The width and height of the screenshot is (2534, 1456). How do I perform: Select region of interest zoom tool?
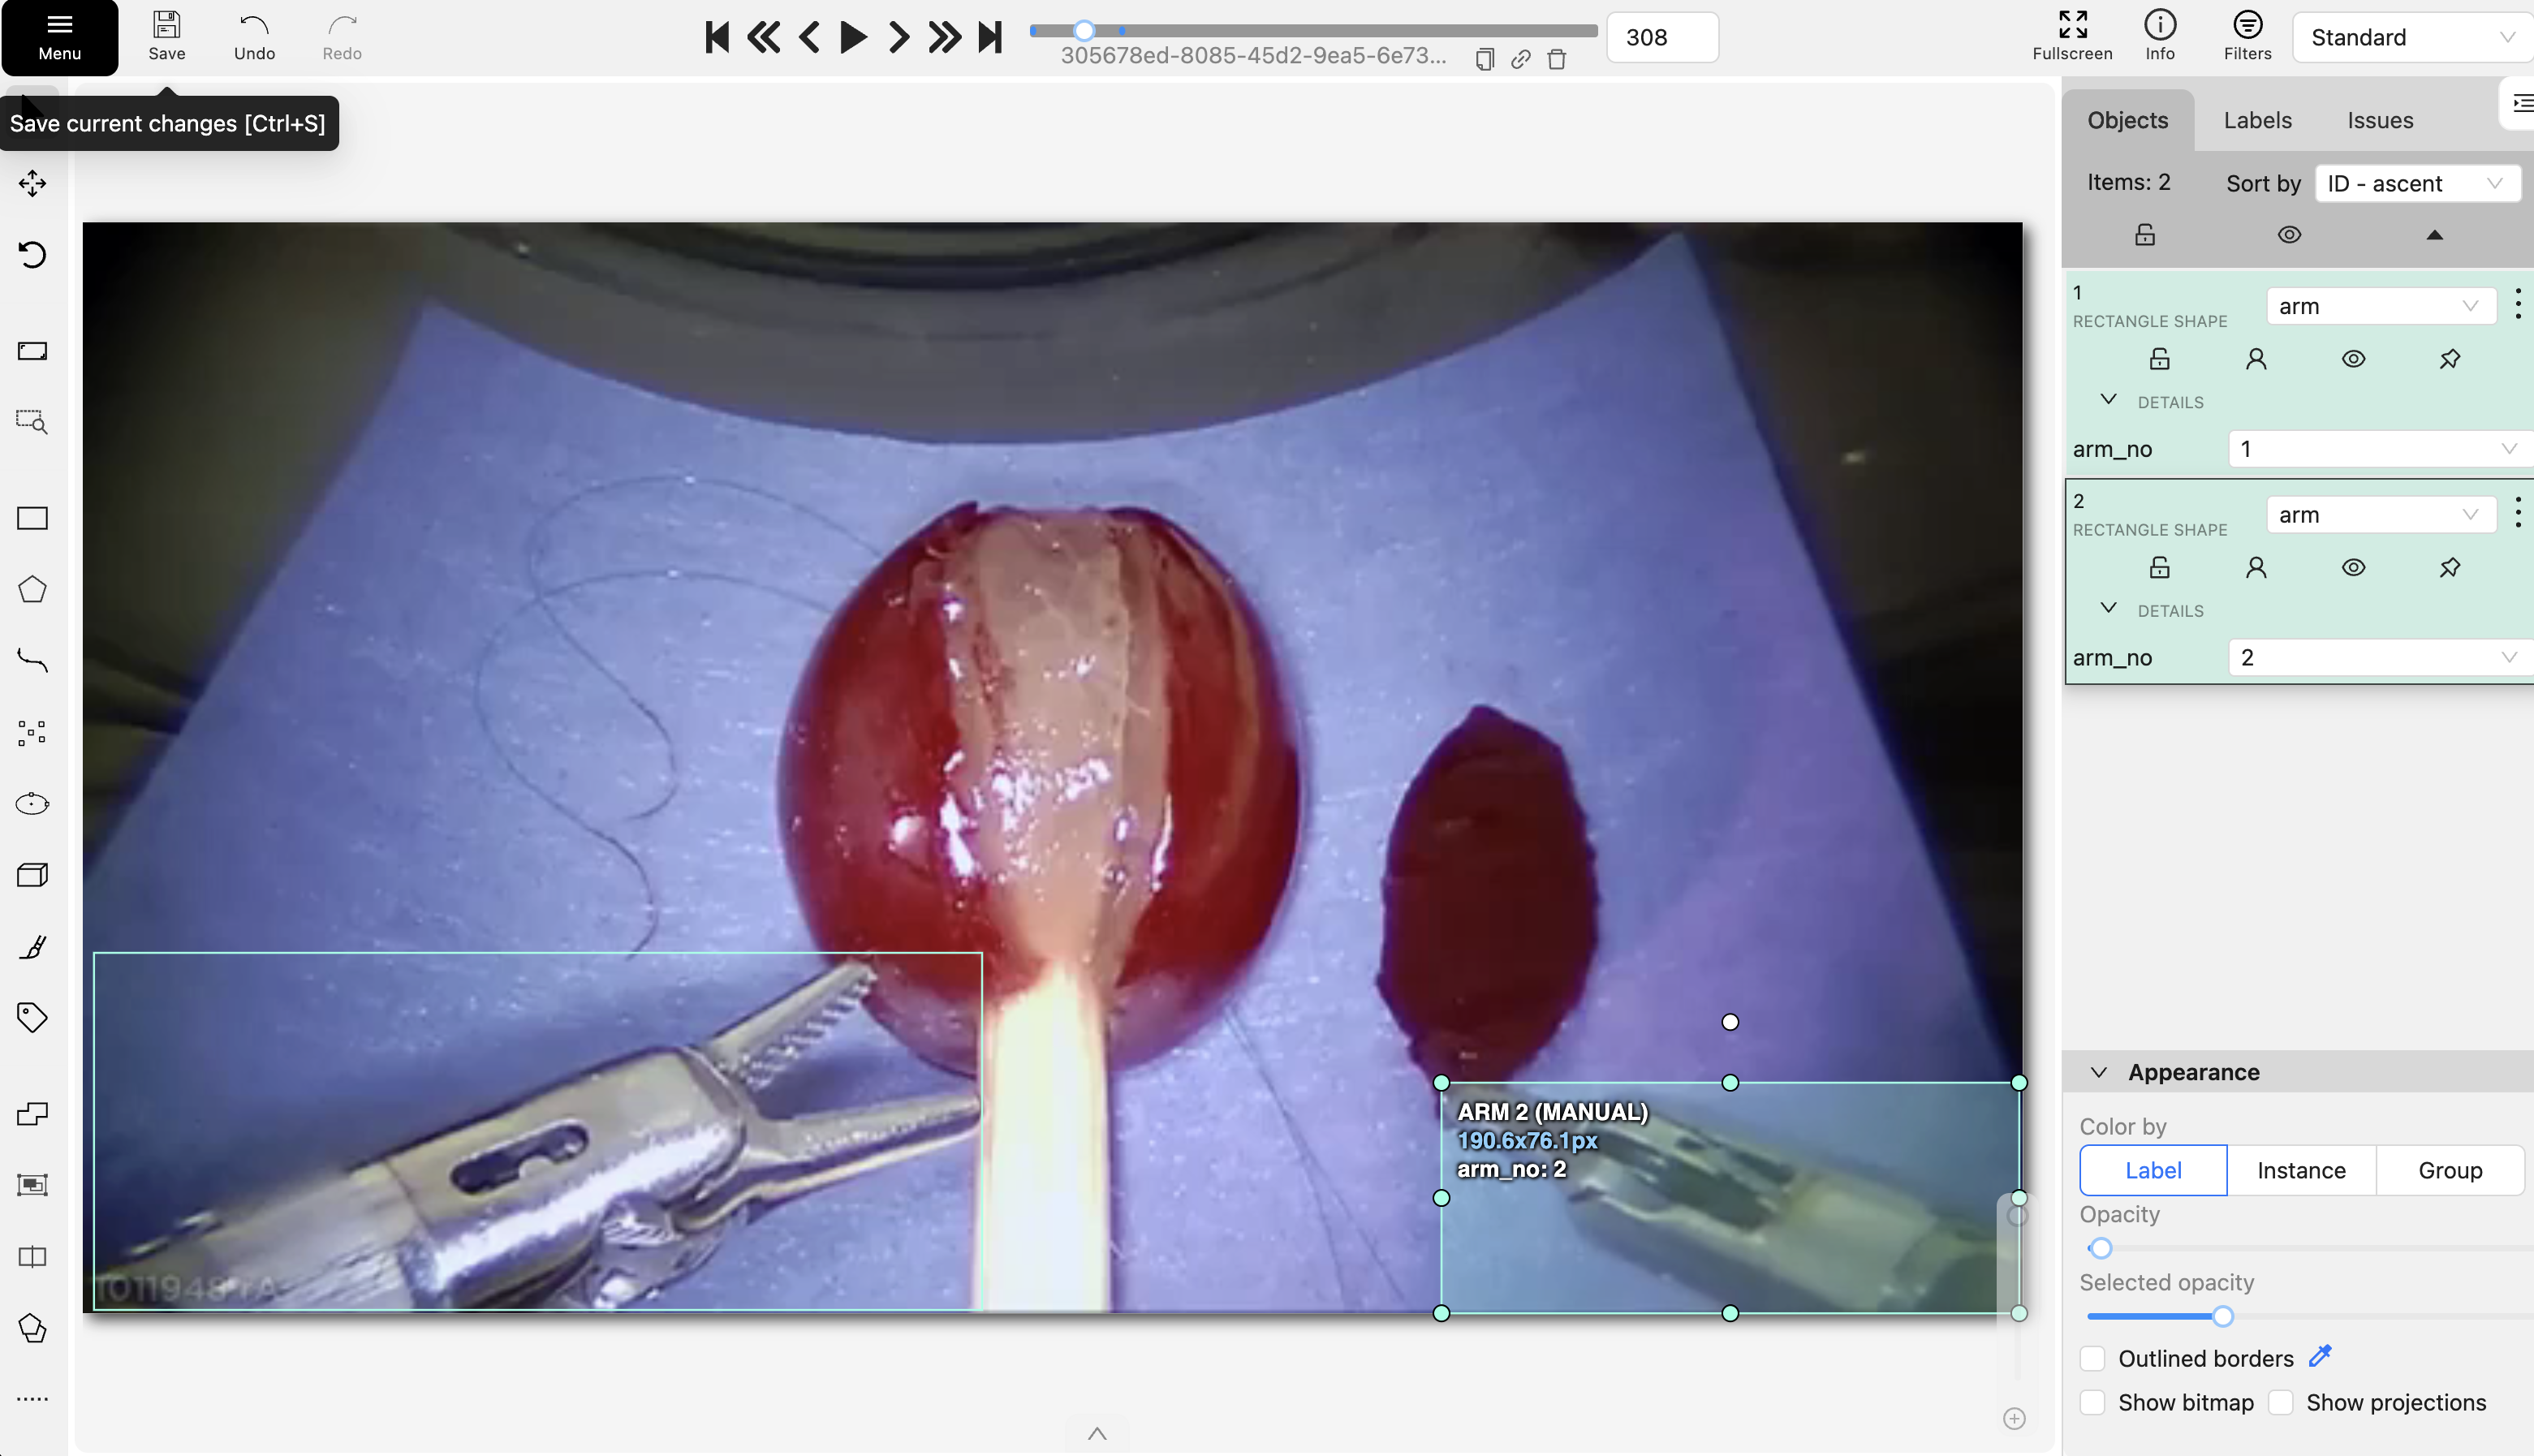32,422
